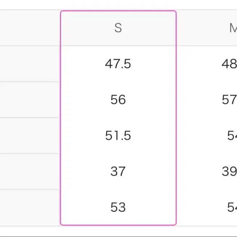Click the blank header cell left of S
The width and height of the screenshot is (237, 237).
[30, 28]
